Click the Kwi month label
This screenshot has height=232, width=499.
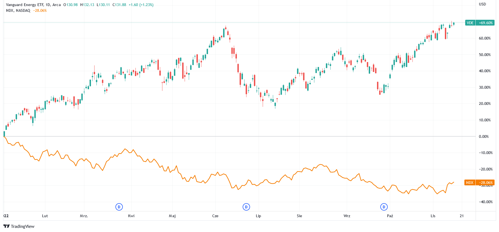[x=131, y=216]
